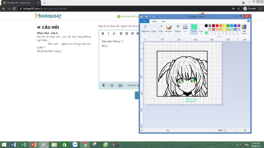
Task: Center align text in the answer editor
Action: click(127, 34)
